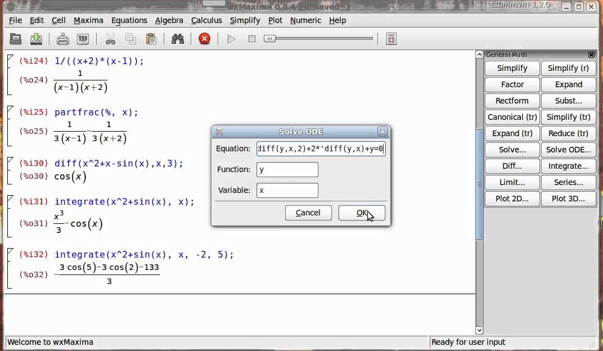Click the Function input field
Screen dimensions: 603x351
tap(287, 169)
